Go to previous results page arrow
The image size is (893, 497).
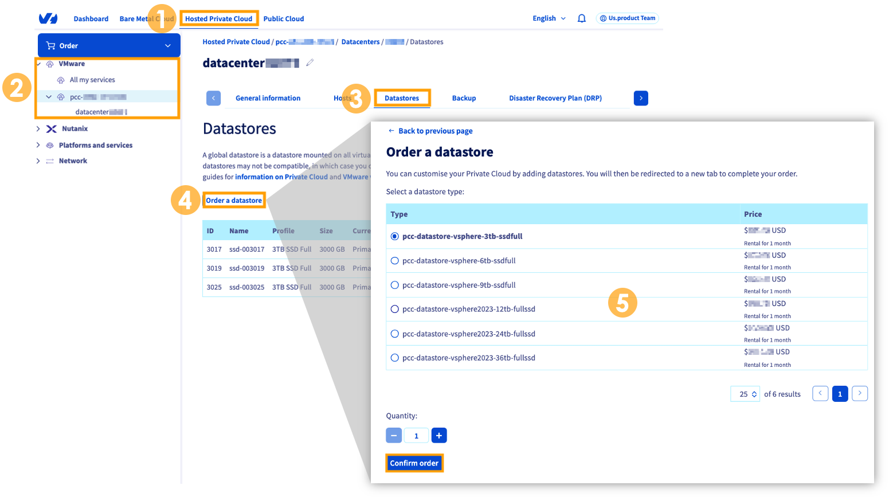(x=820, y=393)
